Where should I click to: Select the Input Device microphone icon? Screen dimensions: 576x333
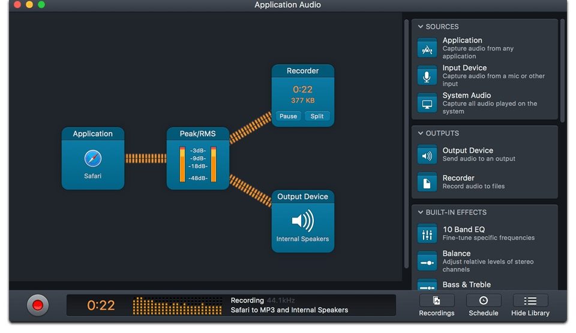click(x=427, y=76)
